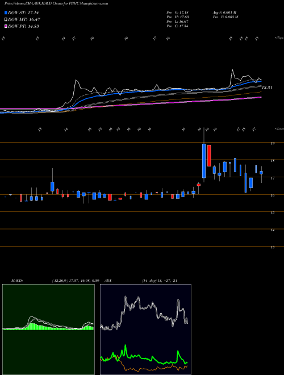Open the green MACD histogram chart panel
284x375 pixels.
48,330
